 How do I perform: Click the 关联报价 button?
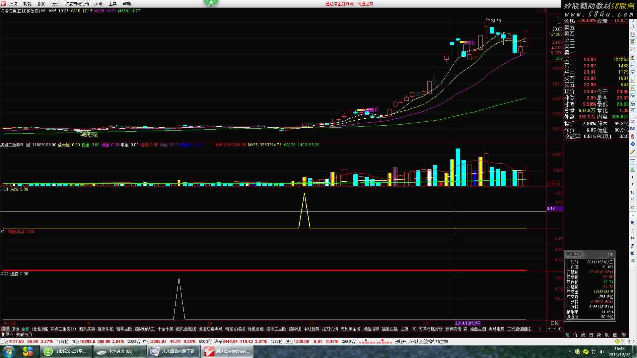(x=24, y=335)
